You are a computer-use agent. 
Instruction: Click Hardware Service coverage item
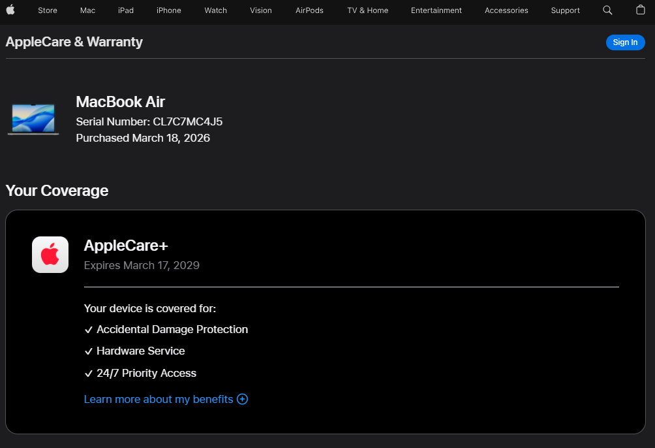click(134, 351)
